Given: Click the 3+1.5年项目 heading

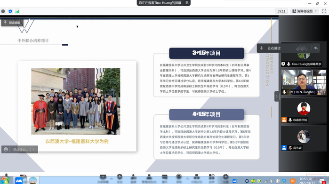Looking at the screenshot, I should tap(207, 53).
